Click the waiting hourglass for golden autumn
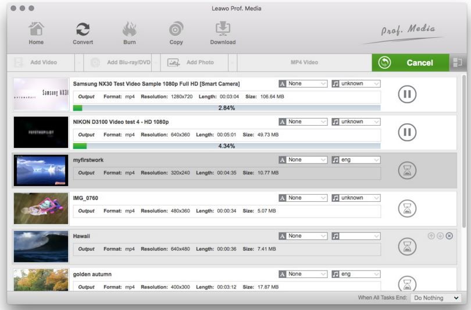This screenshot has width=471, height=310. coord(407,283)
